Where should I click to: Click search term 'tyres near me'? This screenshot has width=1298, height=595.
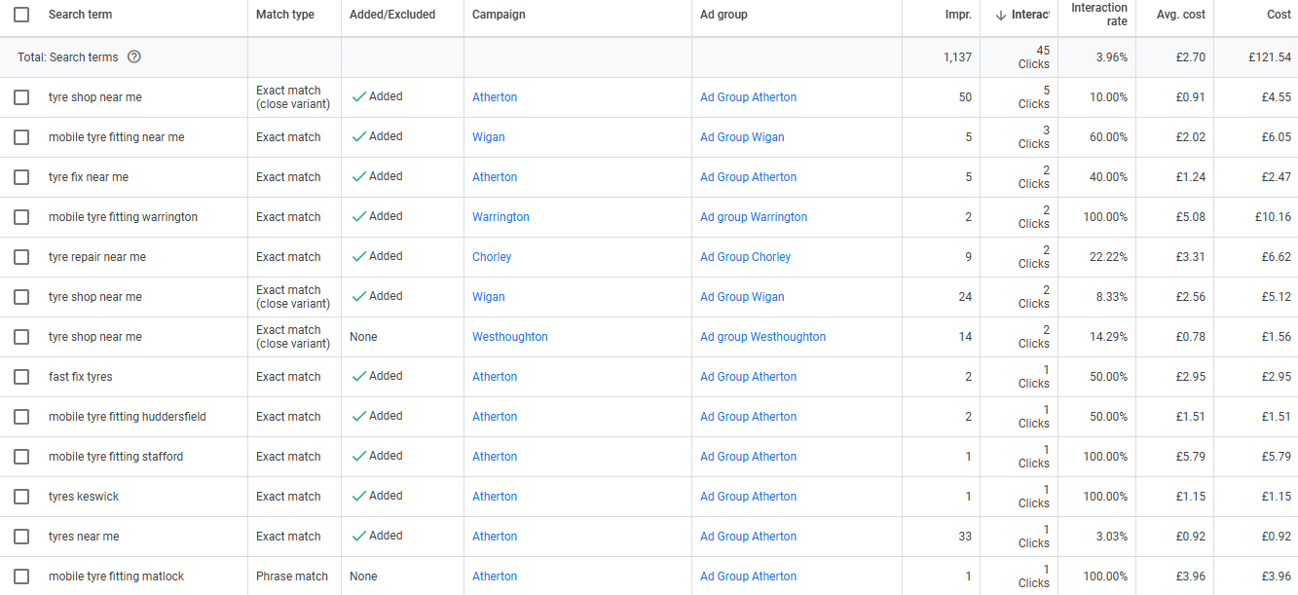[84, 537]
